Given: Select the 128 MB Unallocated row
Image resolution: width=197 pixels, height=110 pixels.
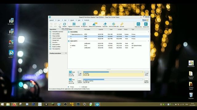Looking at the screenshot, I should point(109,43).
